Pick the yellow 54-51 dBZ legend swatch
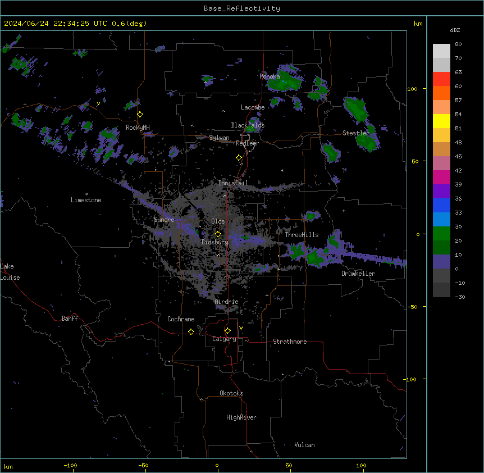 click(441, 121)
